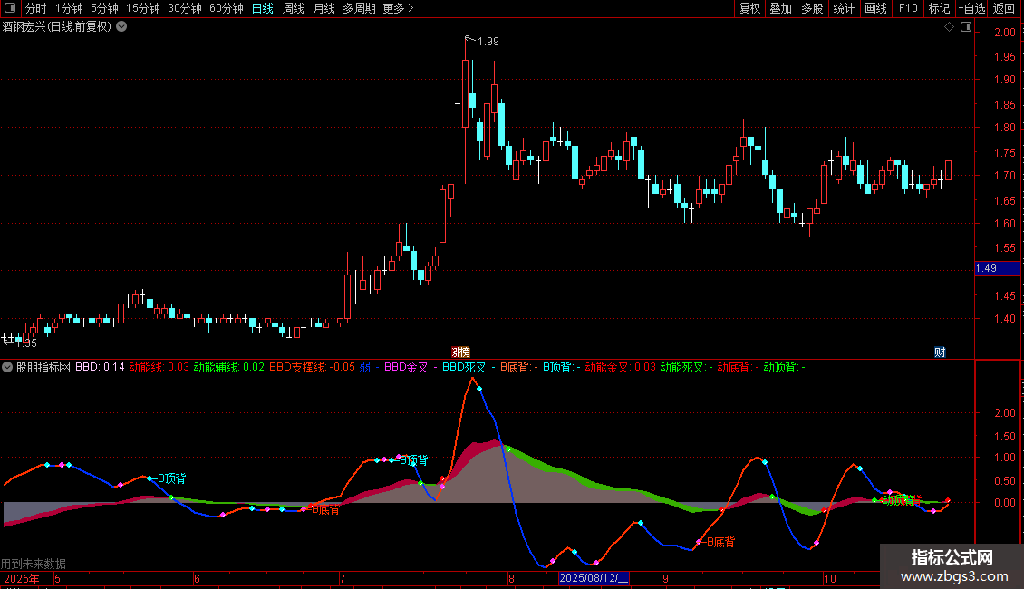Click the 财 financial marker icon
This screenshot has width=1024, height=589.
(940, 352)
